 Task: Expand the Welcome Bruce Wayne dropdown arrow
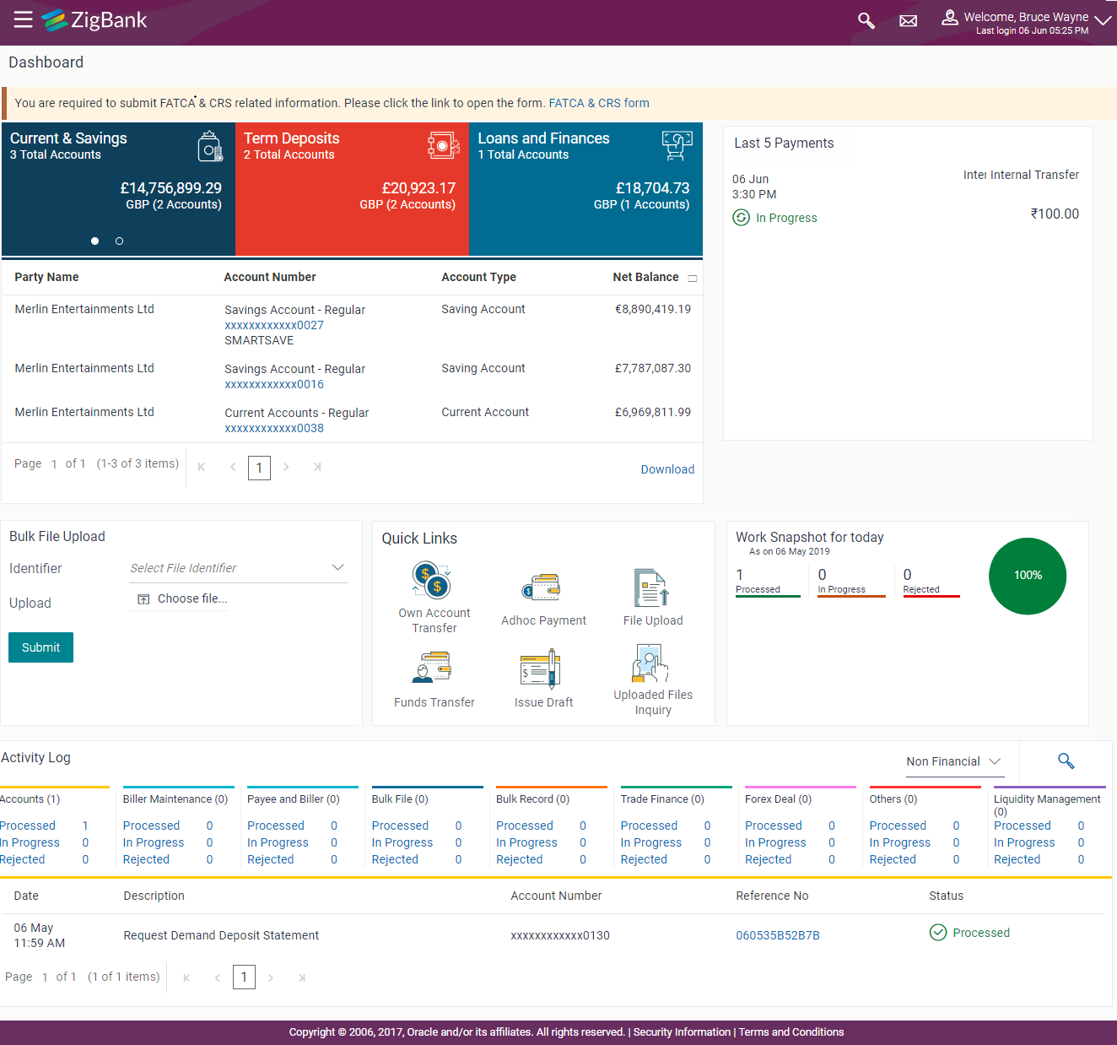pyautogui.click(x=1103, y=20)
